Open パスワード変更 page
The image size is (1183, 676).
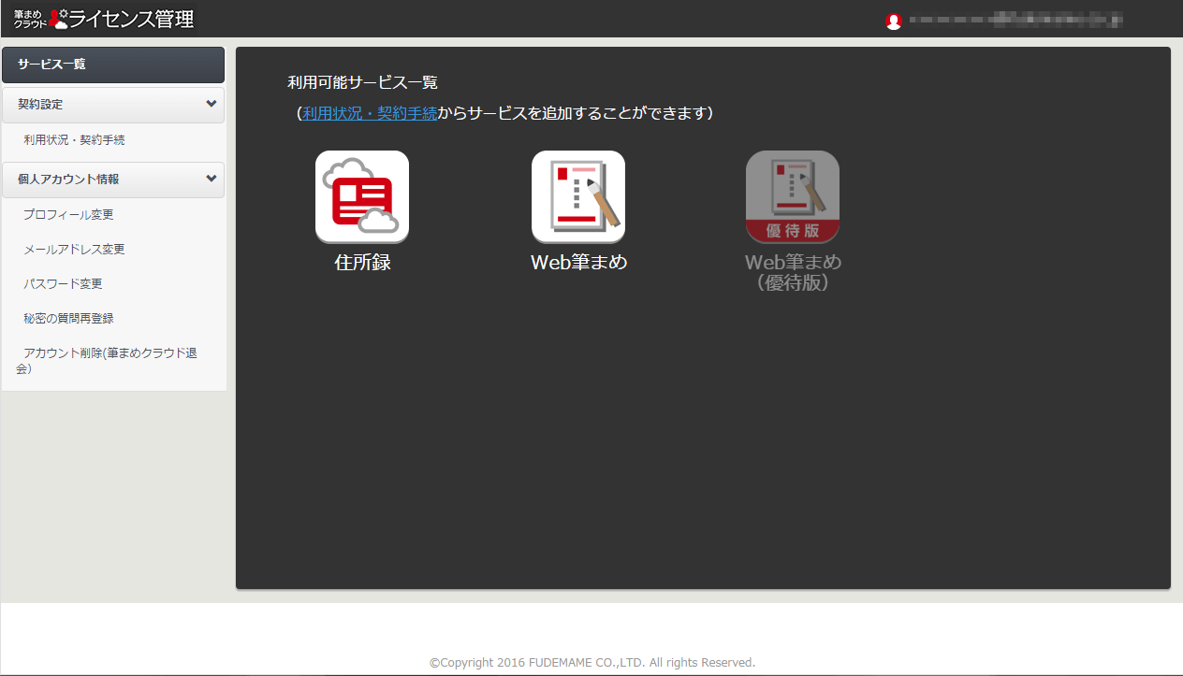(x=63, y=284)
